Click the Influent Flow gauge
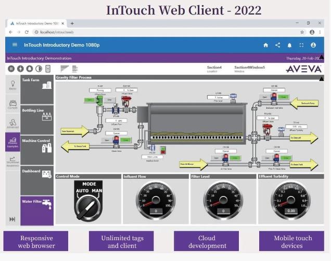 click(x=156, y=201)
